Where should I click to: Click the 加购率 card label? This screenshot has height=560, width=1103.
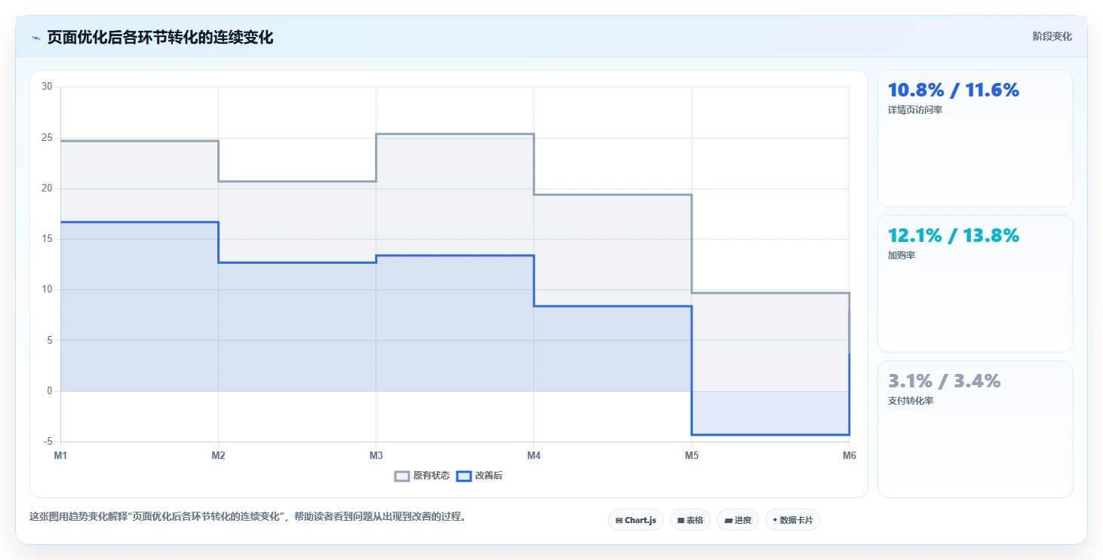[x=902, y=256]
